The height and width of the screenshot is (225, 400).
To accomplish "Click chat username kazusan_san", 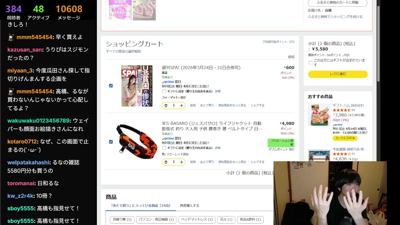I will click(25, 50).
